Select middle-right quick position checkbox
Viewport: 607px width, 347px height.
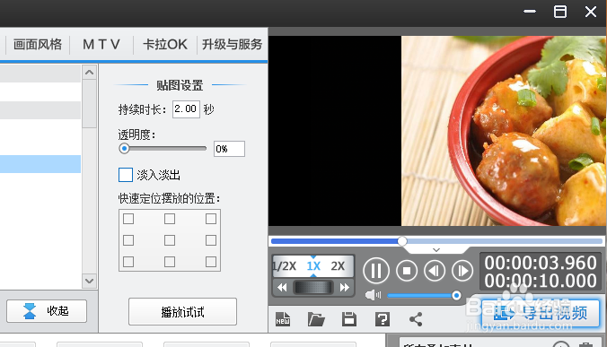point(211,240)
